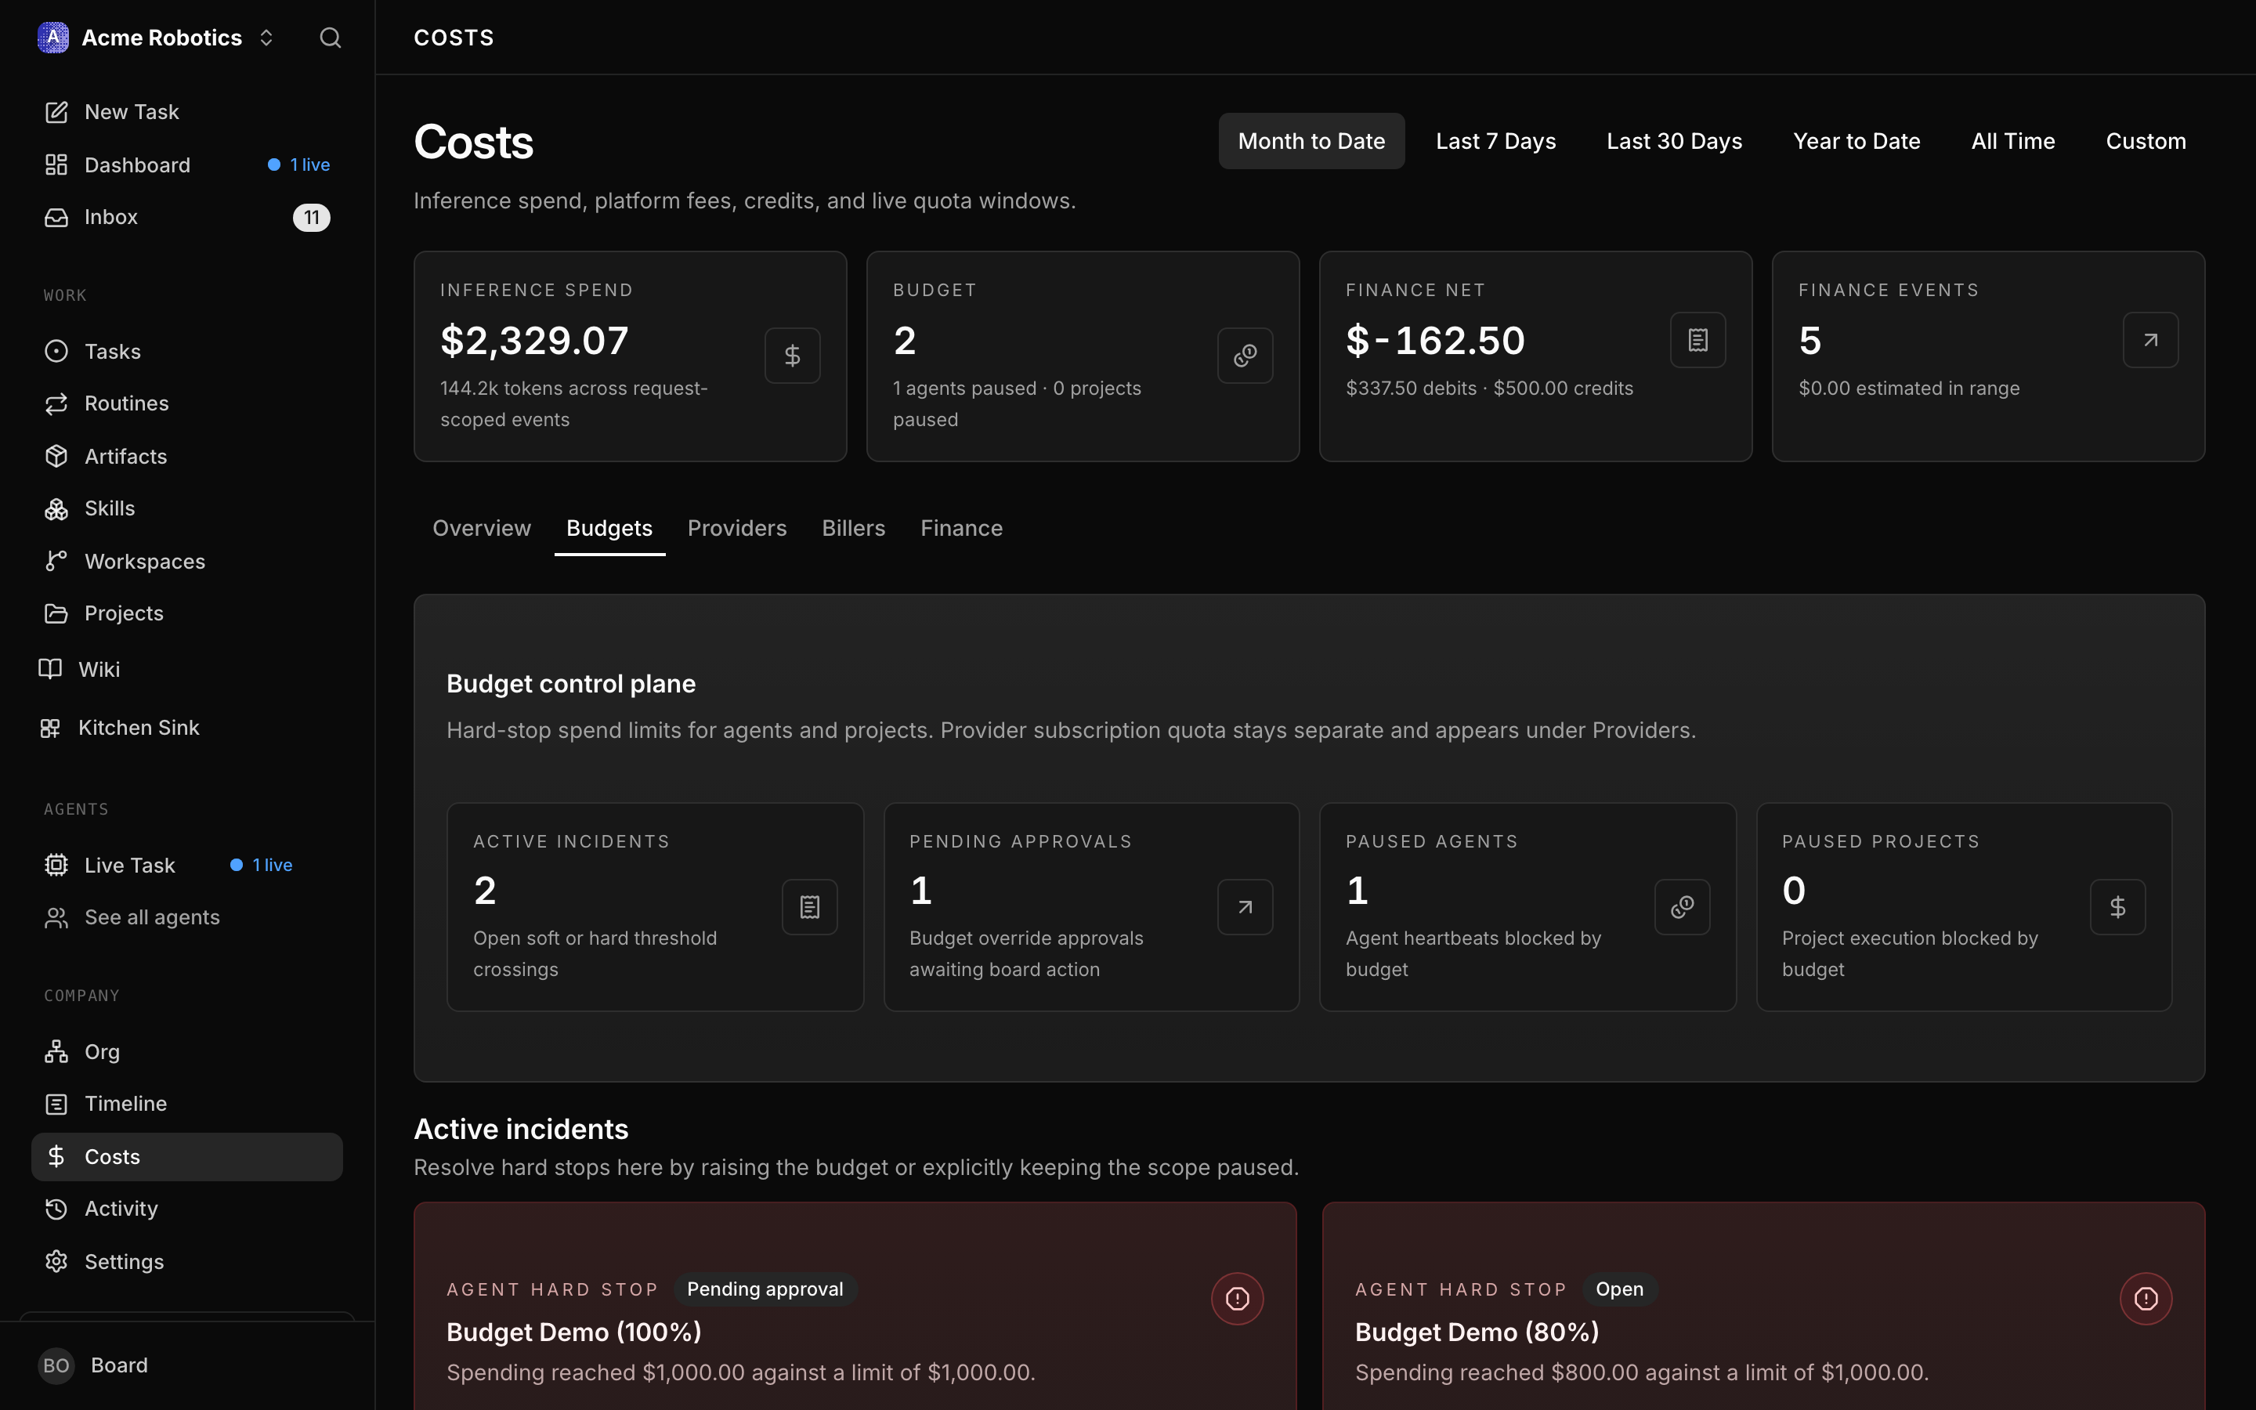Click the Dashboard 1 live indicator
The image size is (2256, 1410).
click(299, 165)
